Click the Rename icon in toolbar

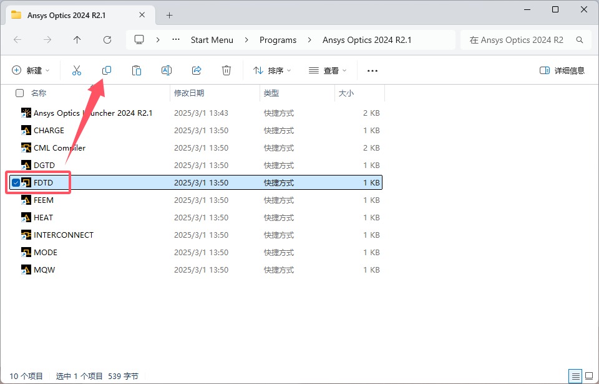pyautogui.click(x=167, y=70)
